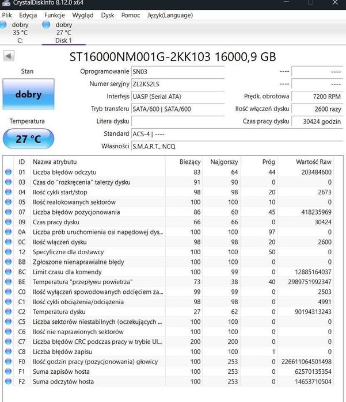
Task: Click the 'Próg' column header
Action: point(268,162)
